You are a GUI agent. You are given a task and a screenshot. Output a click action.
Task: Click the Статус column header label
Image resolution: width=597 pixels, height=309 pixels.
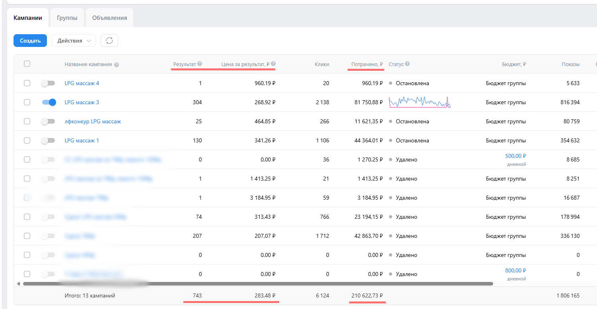point(396,64)
